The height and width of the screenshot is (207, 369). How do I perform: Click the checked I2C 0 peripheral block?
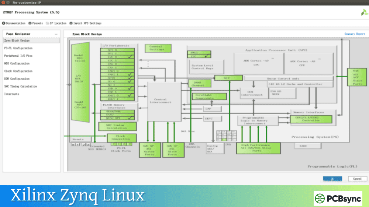pos(117,57)
